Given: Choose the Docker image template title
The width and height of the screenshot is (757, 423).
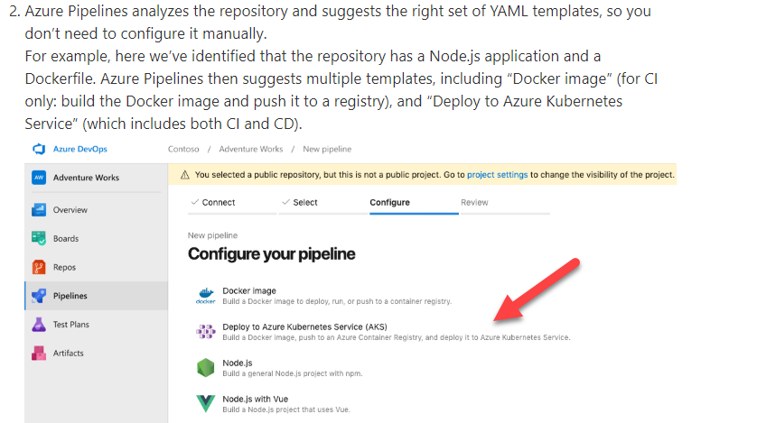Looking at the screenshot, I should coord(249,290).
